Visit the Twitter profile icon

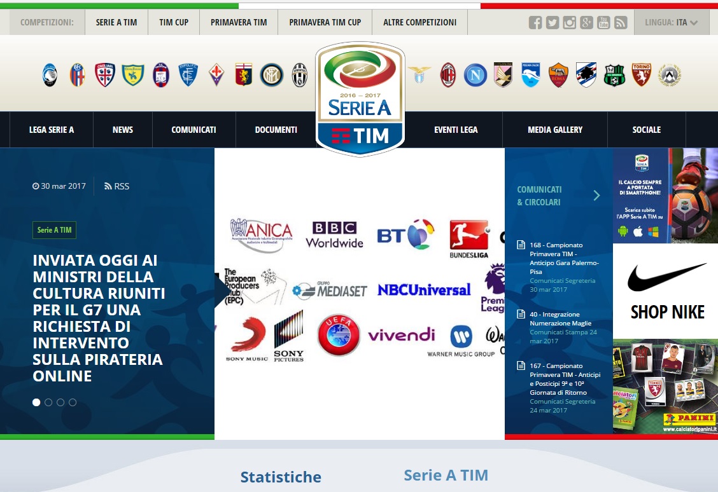click(553, 22)
